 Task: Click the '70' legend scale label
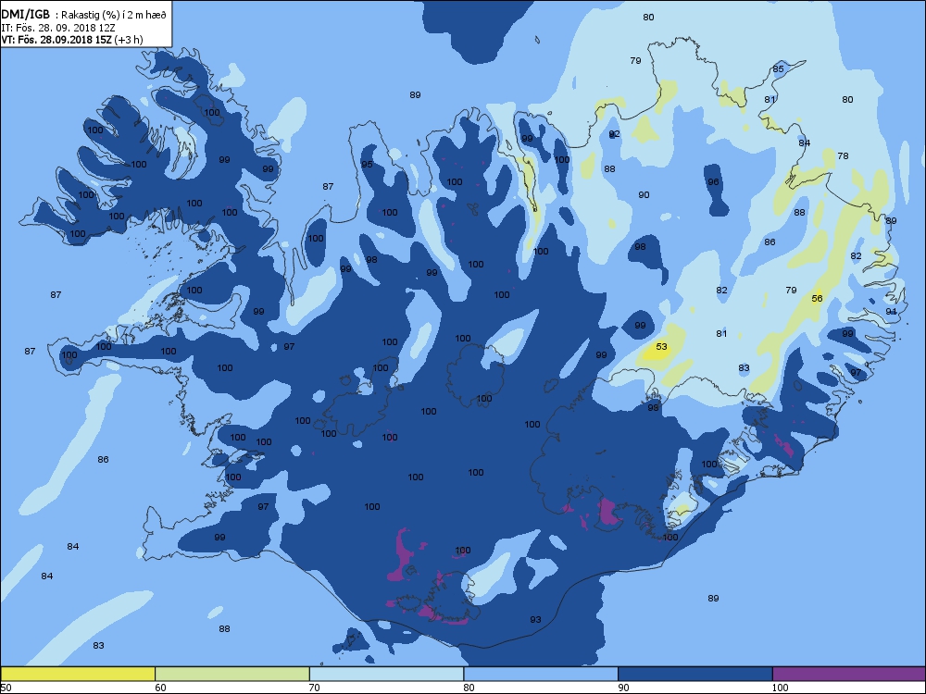coord(314,688)
